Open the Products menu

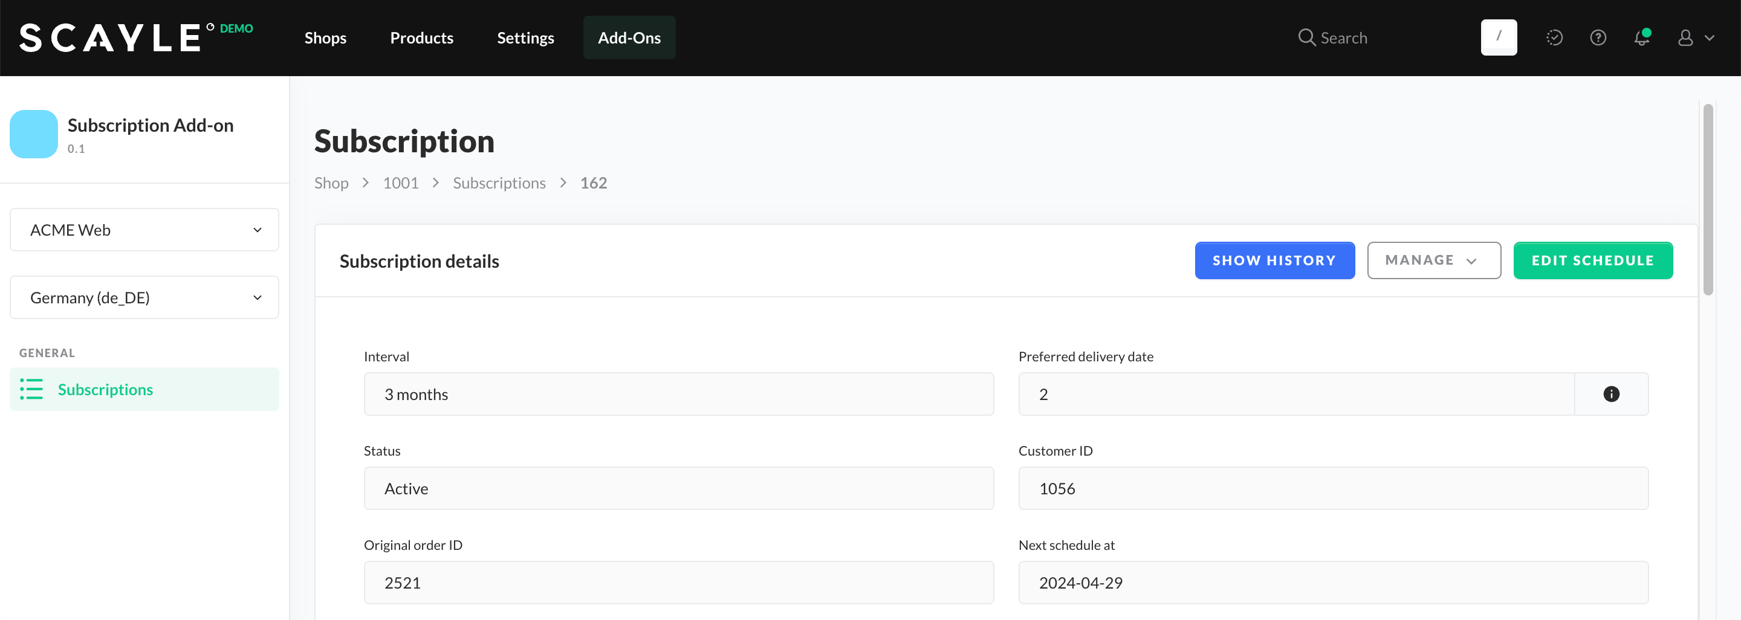tap(421, 38)
